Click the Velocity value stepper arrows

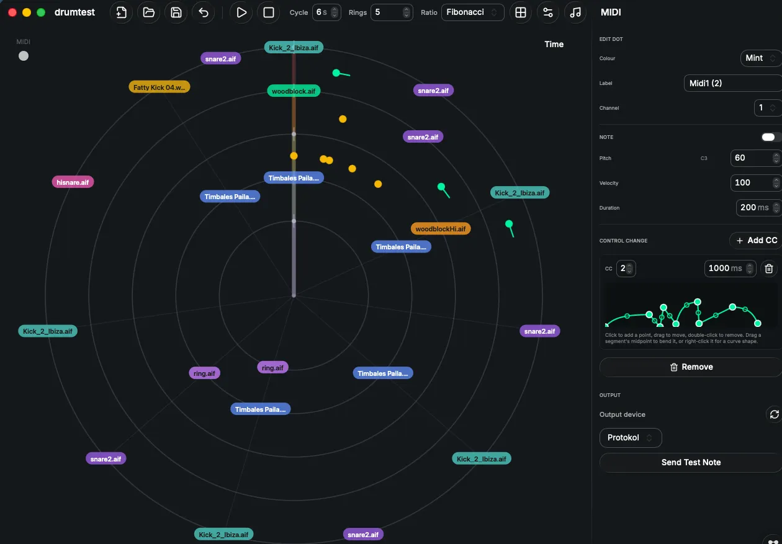776,183
